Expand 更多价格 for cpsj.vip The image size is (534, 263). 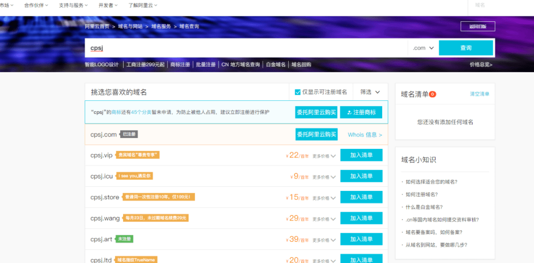point(324,156)
